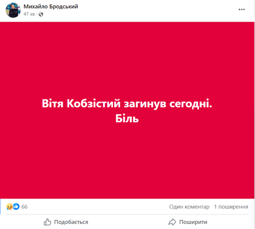Click the 'Подобається' like button label
This screenshot has height=229, width=255.
[x=71, y=222]
